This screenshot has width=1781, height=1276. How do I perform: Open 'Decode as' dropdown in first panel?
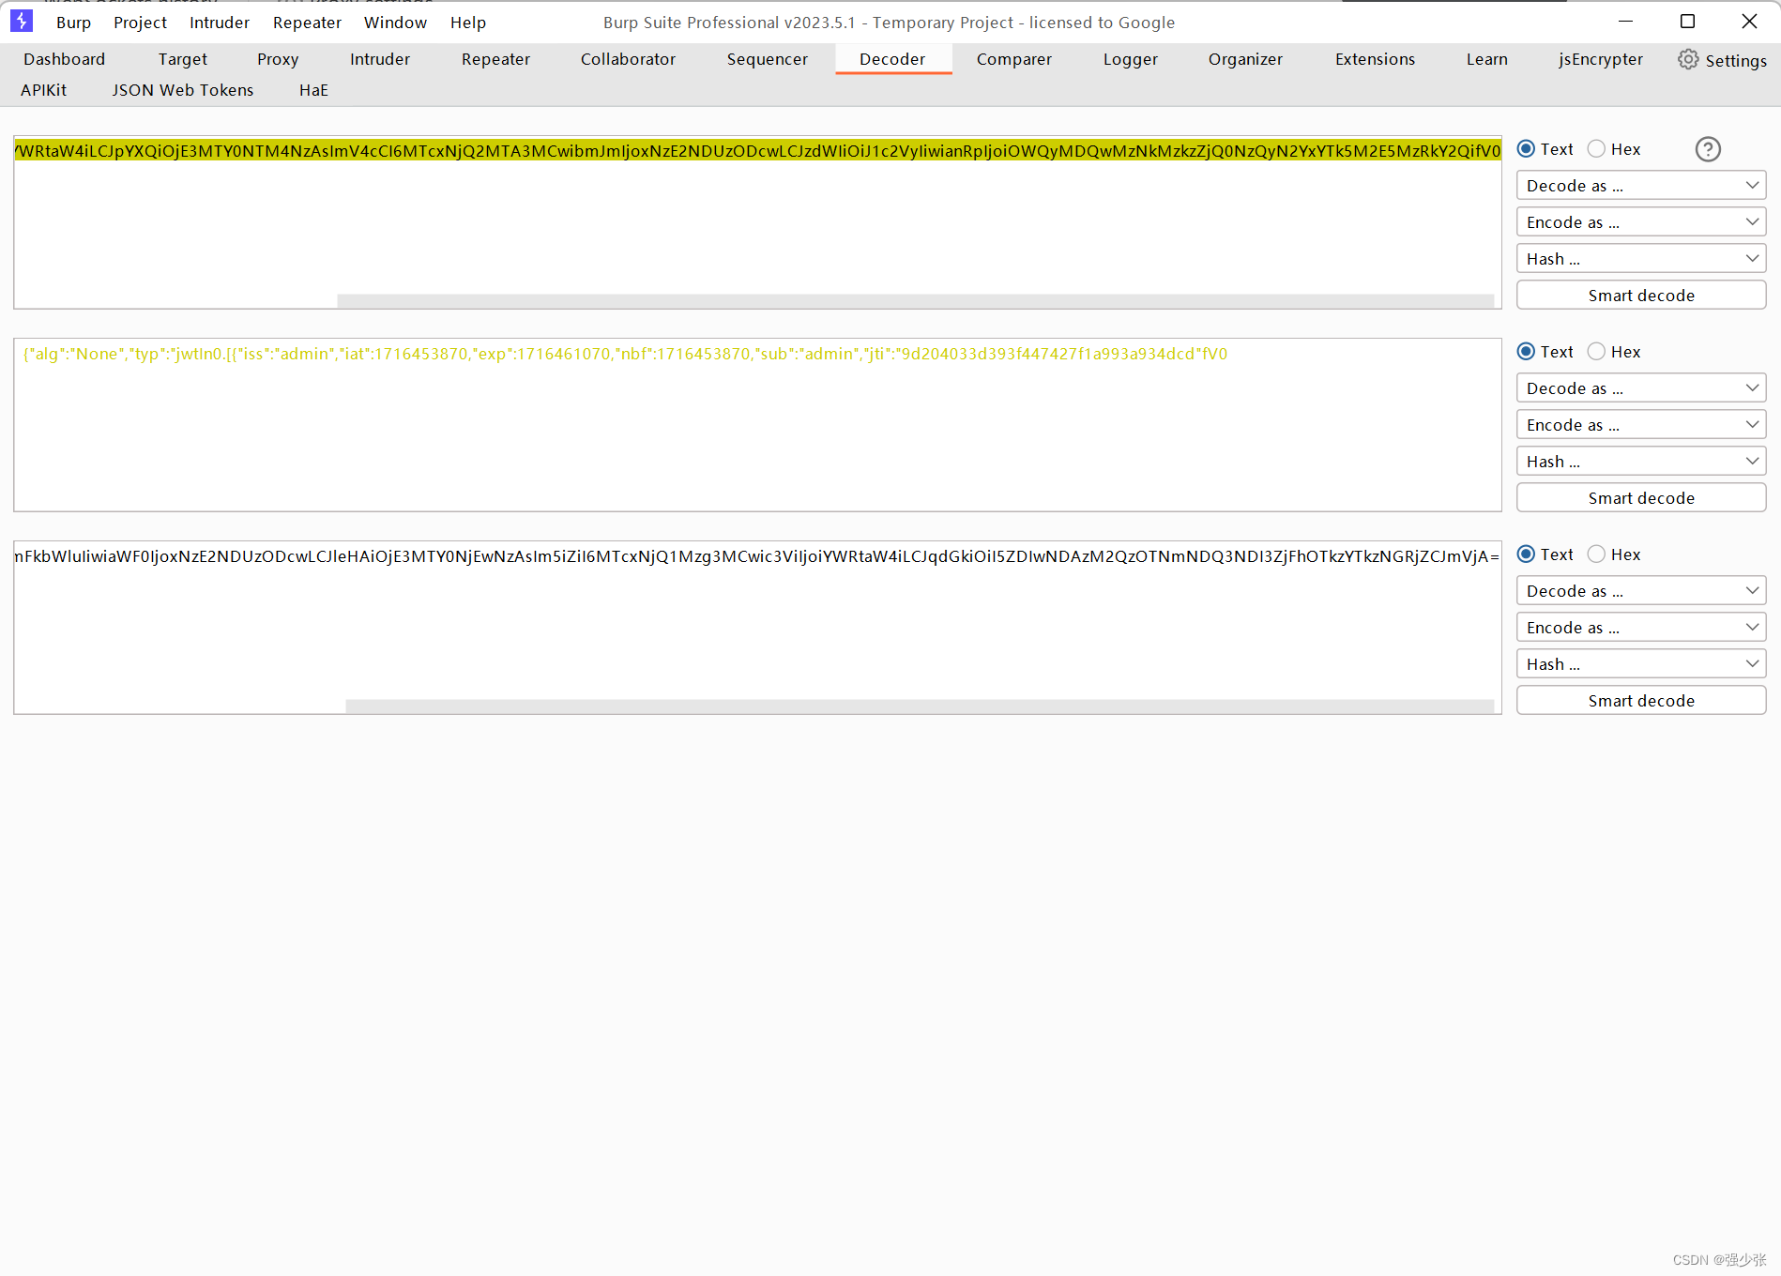pos(1641,186)
